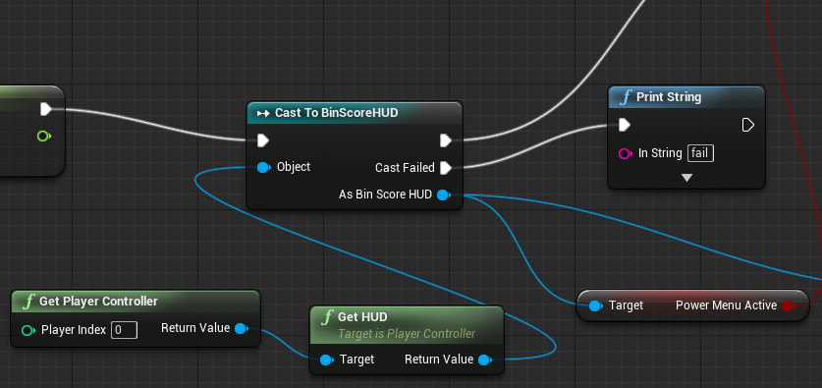Click the Cast Failed execution pin
The width and height of the screenshot is (822, 388).
pos(446,168)
